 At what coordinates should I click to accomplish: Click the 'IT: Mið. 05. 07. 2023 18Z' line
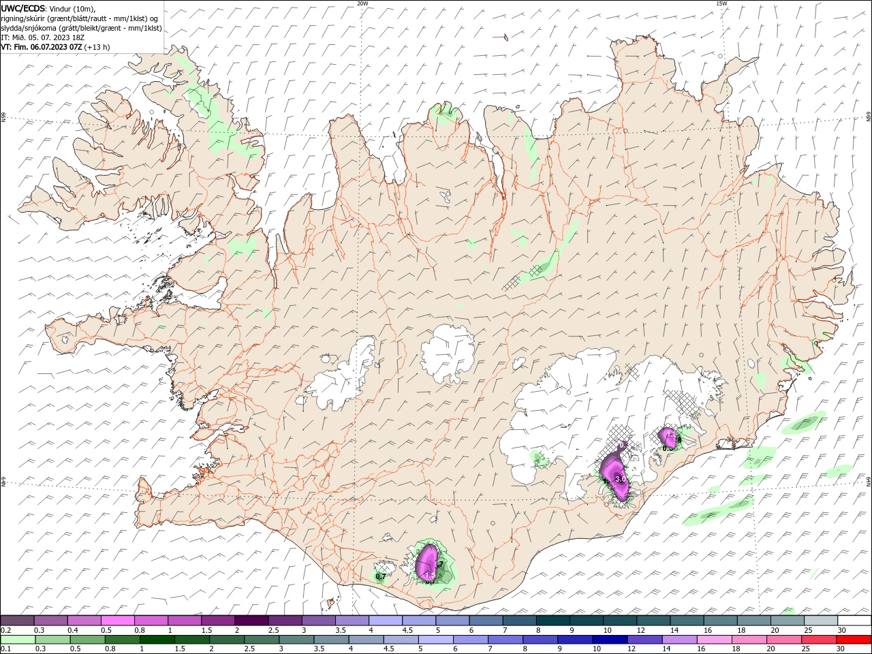(42, 37)
